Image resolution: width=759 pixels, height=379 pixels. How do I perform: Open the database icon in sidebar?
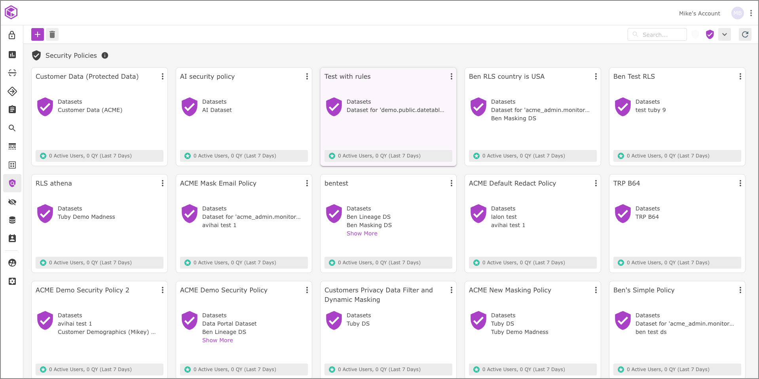12,220
